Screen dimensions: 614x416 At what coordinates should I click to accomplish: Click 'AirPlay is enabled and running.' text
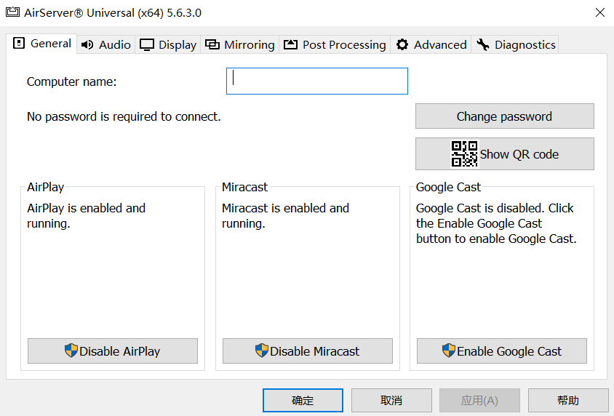coord(86,215)
